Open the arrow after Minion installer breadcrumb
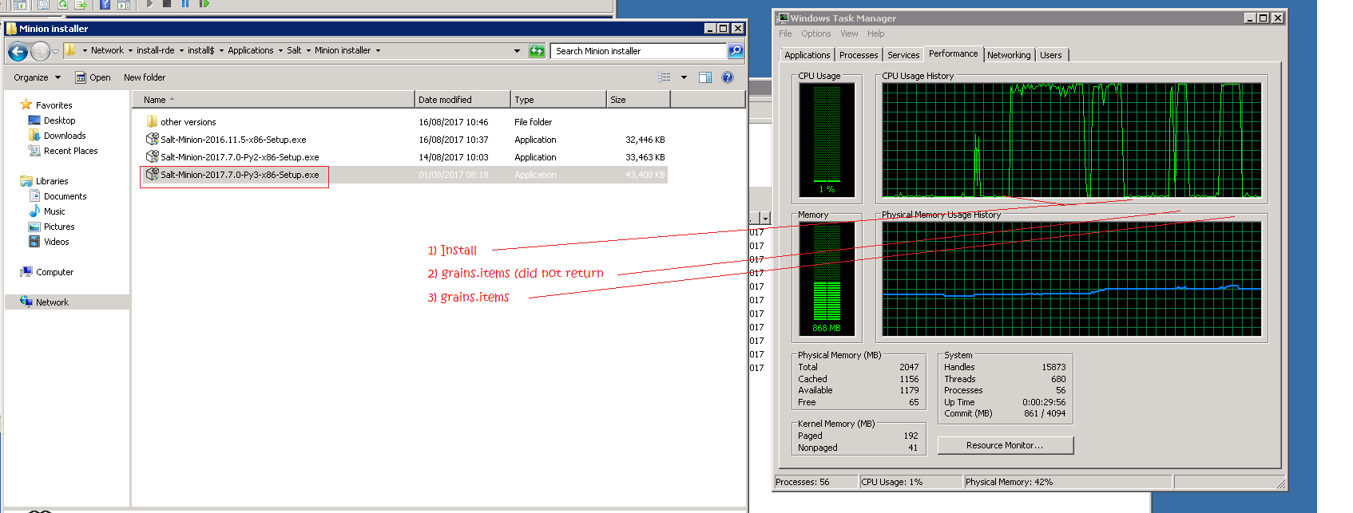Screen dimensions: 1353x513 pyautogui.click(x=378, y=50)
